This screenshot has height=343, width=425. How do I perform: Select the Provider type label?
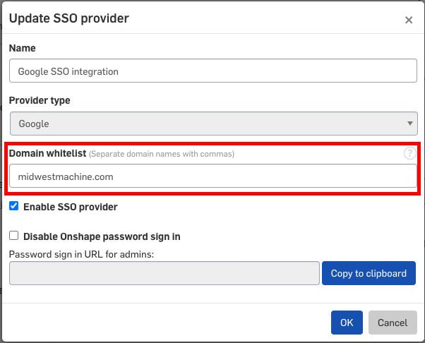(x=40, y=100)
